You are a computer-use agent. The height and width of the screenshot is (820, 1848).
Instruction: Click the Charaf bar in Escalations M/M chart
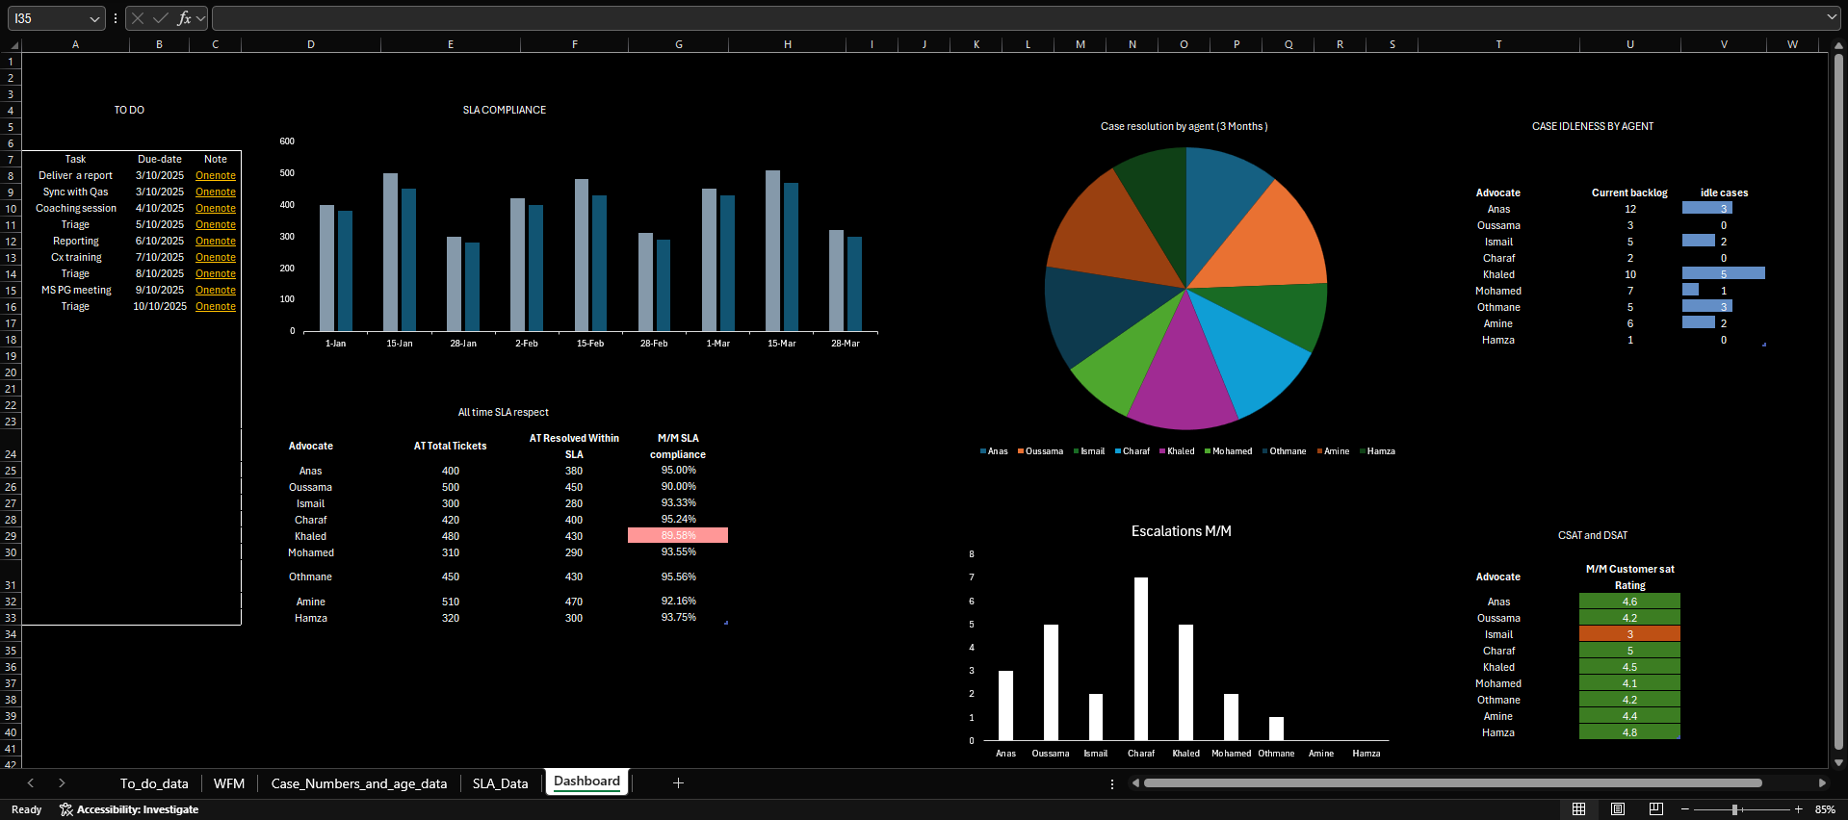pos(1141,658)
